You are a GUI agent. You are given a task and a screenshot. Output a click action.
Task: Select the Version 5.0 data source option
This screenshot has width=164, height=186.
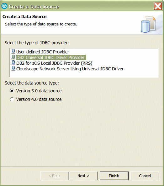12,91
